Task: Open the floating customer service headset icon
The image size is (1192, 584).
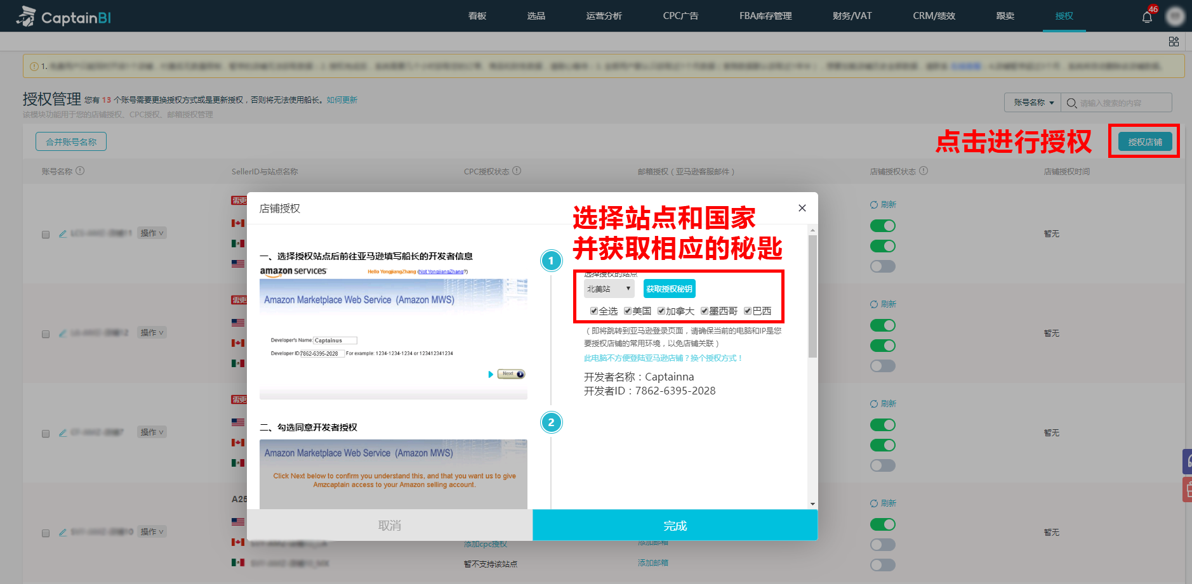Action: 1188,461
